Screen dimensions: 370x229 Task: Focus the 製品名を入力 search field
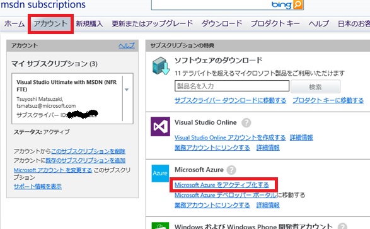[232, 86]
